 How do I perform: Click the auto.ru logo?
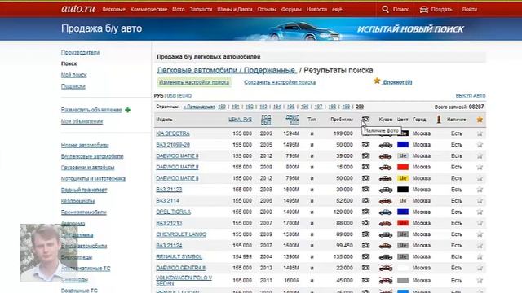[78, 9]
